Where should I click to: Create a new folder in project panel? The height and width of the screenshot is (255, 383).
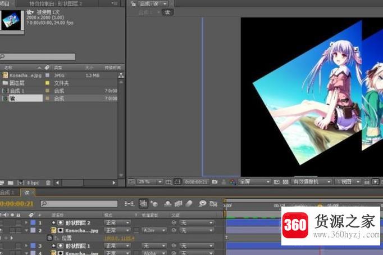[11, 182]
